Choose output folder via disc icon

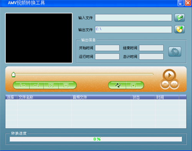pyautogui.click(x=180, y=30)
